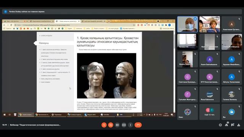Leave the call with red hang-up button

pyautogui.click(x=138, y=125)
